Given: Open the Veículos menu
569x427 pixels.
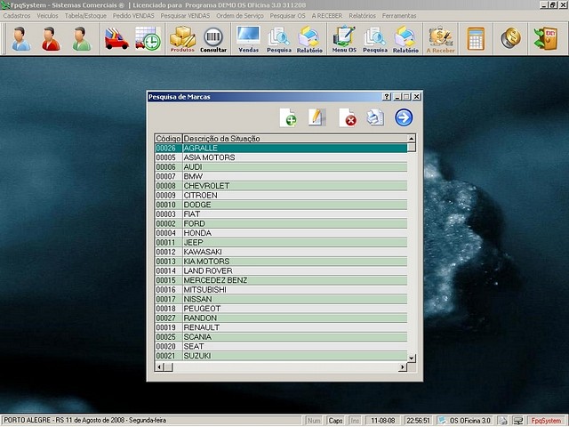Looking at the screenshot, I should tap(47, 16).
